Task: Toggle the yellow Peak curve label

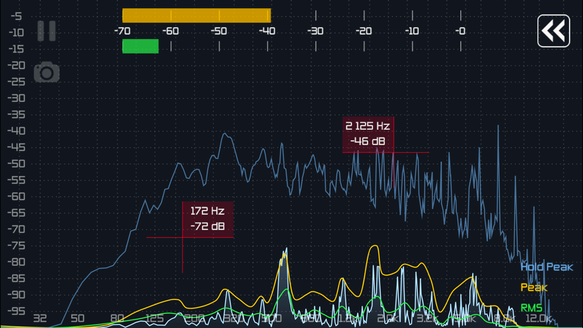Action: (x=533, y=287)
